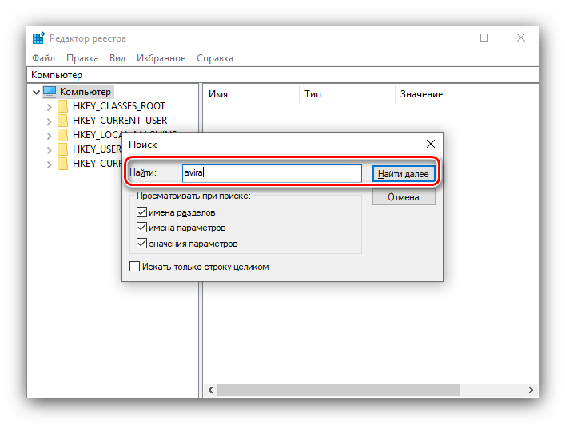Select the Компьютер root tree label

(86, 92)
